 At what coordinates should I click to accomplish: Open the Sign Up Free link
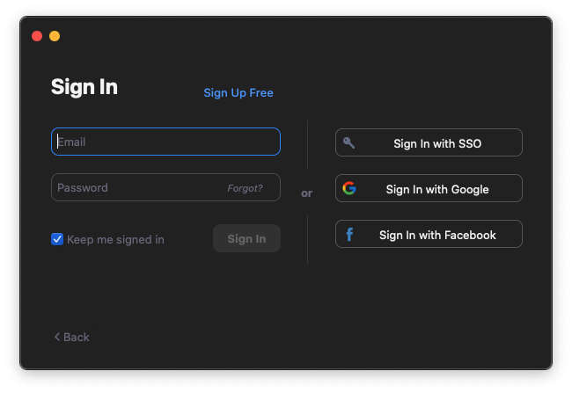tap(238, 93)
